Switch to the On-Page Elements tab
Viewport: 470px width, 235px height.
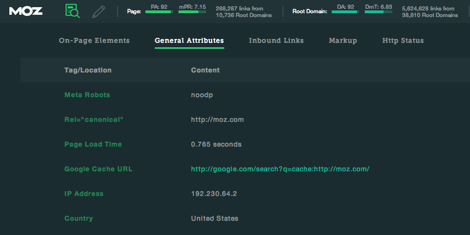pos(94,41)
